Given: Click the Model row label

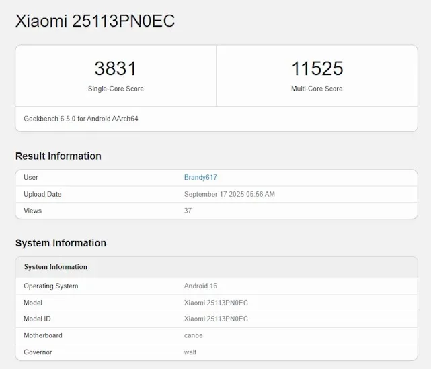Looking at the screenshot, I should pyautogui.click(x=33, y=303).
